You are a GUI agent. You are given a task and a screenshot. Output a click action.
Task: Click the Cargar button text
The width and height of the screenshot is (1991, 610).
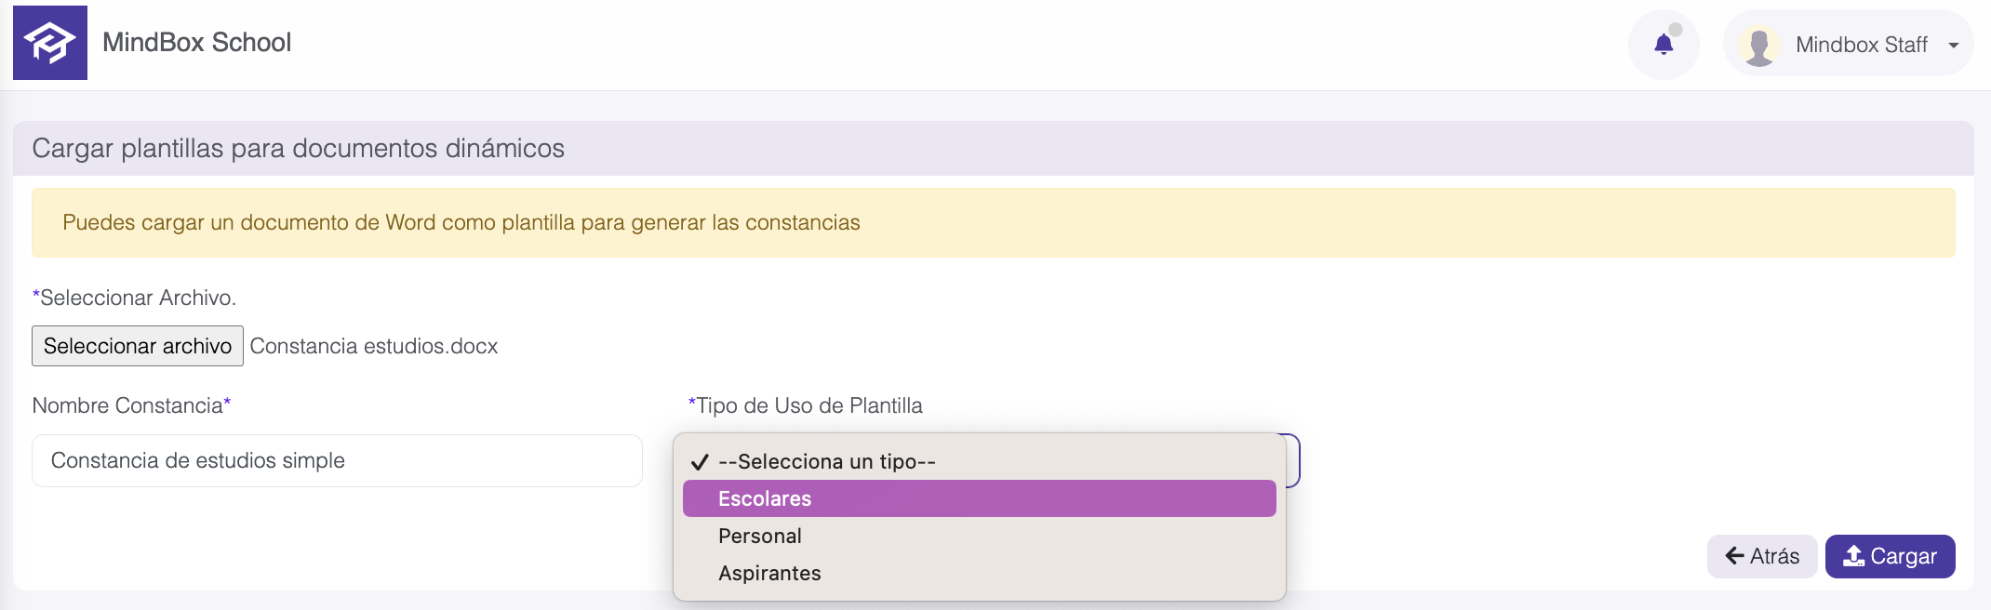(1904, 556)
